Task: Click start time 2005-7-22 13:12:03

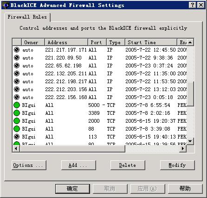Action: 150,89
